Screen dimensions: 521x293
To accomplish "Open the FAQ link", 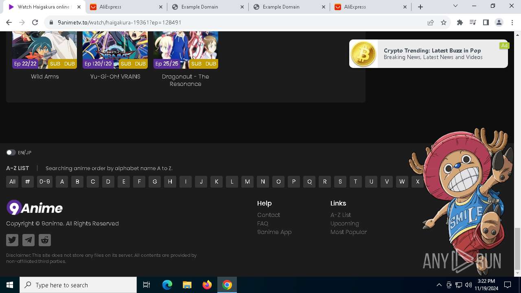I will [x=263, y=223].
